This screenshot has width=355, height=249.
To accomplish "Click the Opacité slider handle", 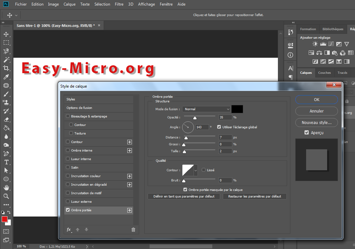I will point(195,118).
